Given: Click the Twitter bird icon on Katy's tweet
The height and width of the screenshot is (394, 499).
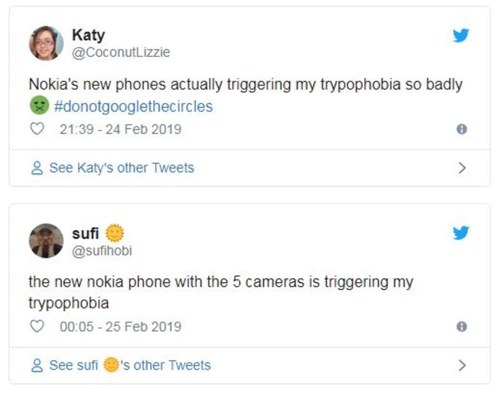Looking at the screenshot, I should pyautogui.click(x=461, y=36).
